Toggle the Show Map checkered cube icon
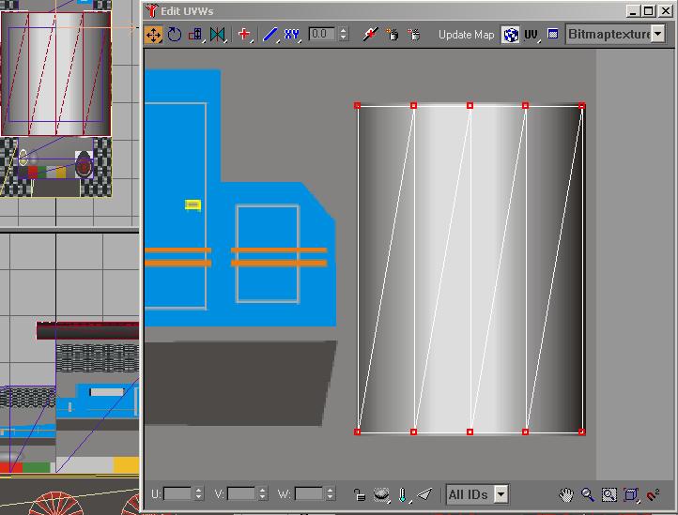The height and width of the screenshot is (515, 678). tap(510, 35)
